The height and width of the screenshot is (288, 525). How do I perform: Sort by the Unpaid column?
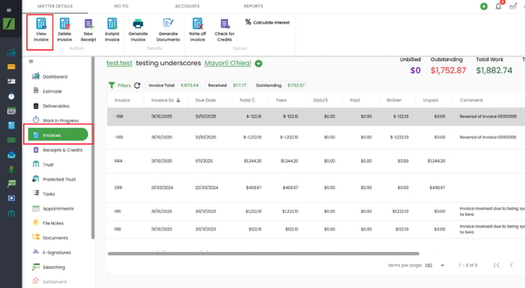coord(431,100)
